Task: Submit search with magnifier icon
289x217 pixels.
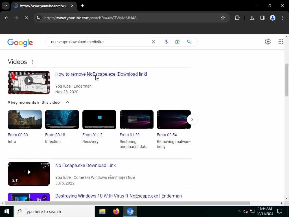Action: pyautogui.click(x=189, y=42)
